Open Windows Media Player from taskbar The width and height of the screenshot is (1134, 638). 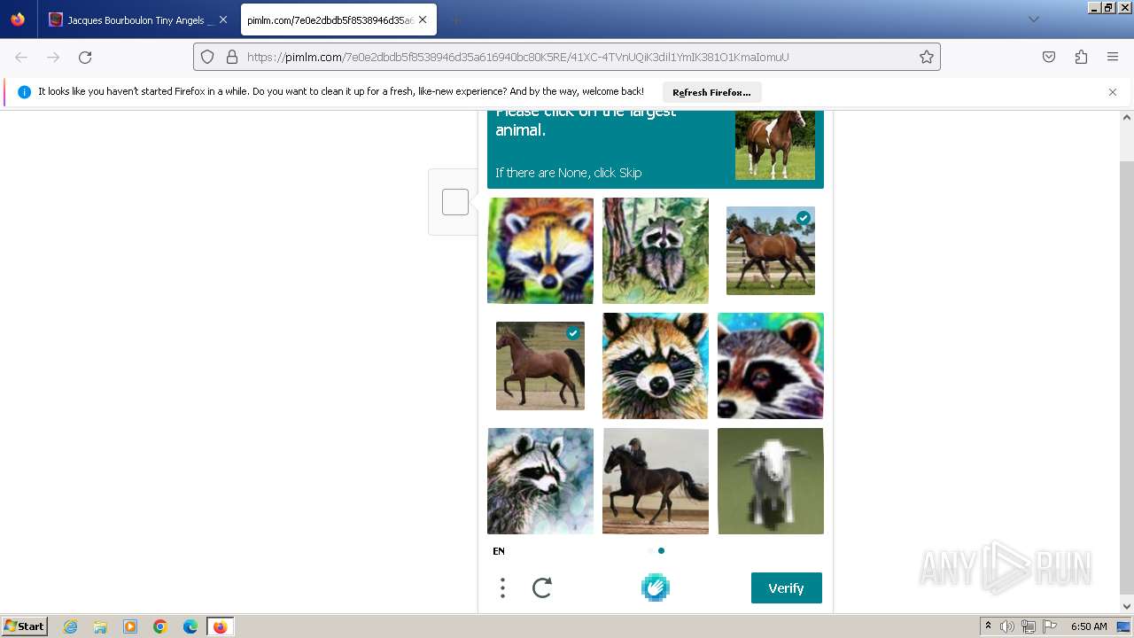tap(130, 626)
